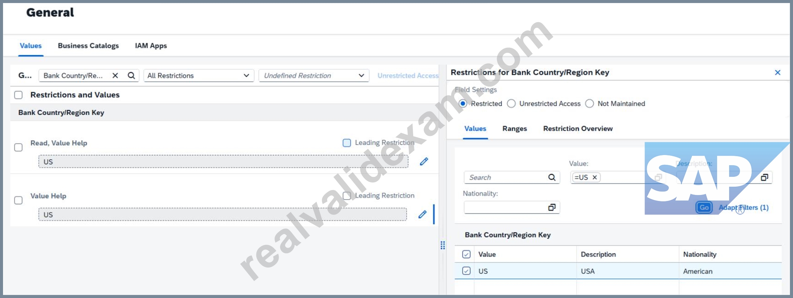Remove the =US value token
The image size is (793, 298).
[x=595, y=177]
